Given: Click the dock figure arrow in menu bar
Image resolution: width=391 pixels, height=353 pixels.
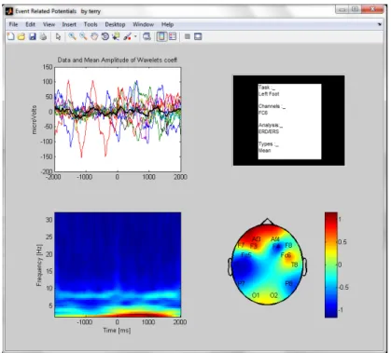Looking at the screenshot, I should pos(380,24).
